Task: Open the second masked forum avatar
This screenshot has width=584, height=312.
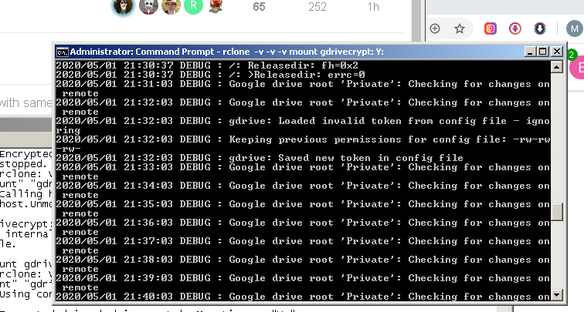Action: point(148,6)
